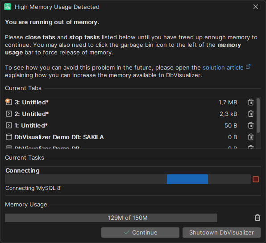
Task: Click trash icon for '2: Untitled*' tab
Action: (x=251, y=114)
